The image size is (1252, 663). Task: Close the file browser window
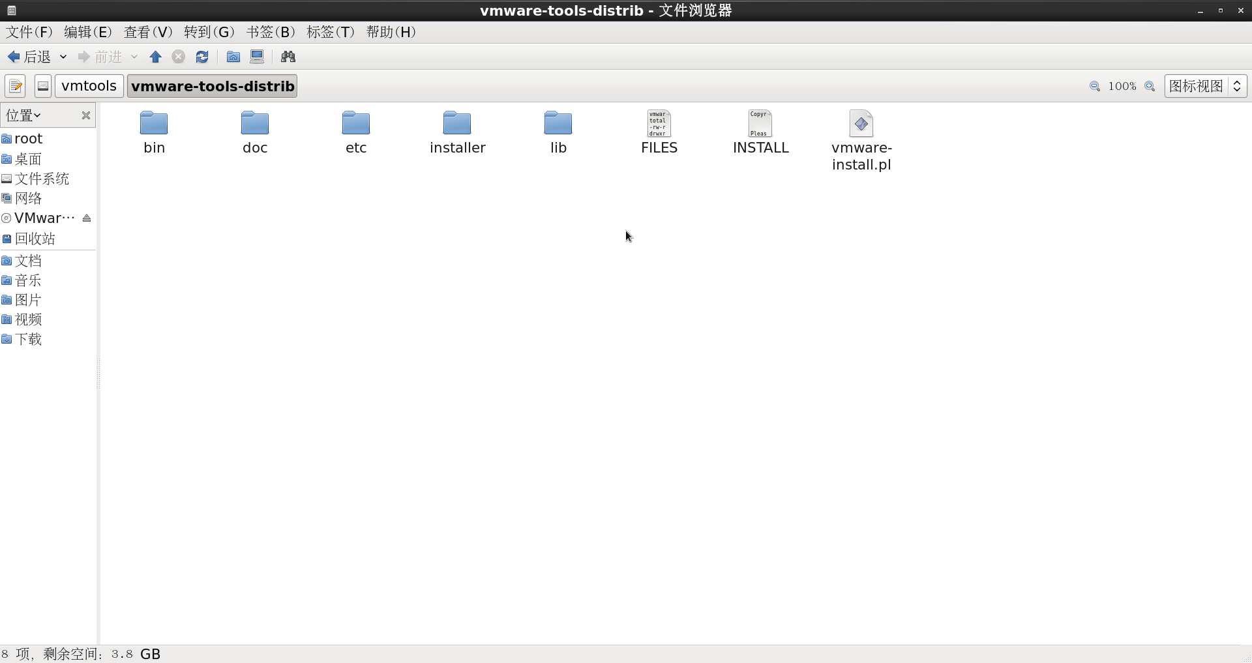point(1240,11)
